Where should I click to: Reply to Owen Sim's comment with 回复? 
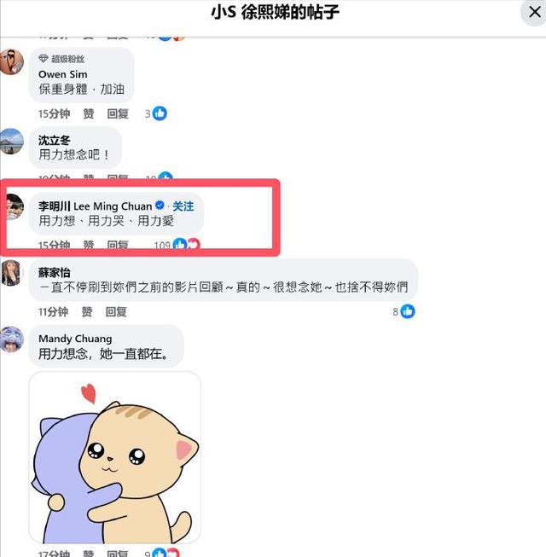pos(118,113)
